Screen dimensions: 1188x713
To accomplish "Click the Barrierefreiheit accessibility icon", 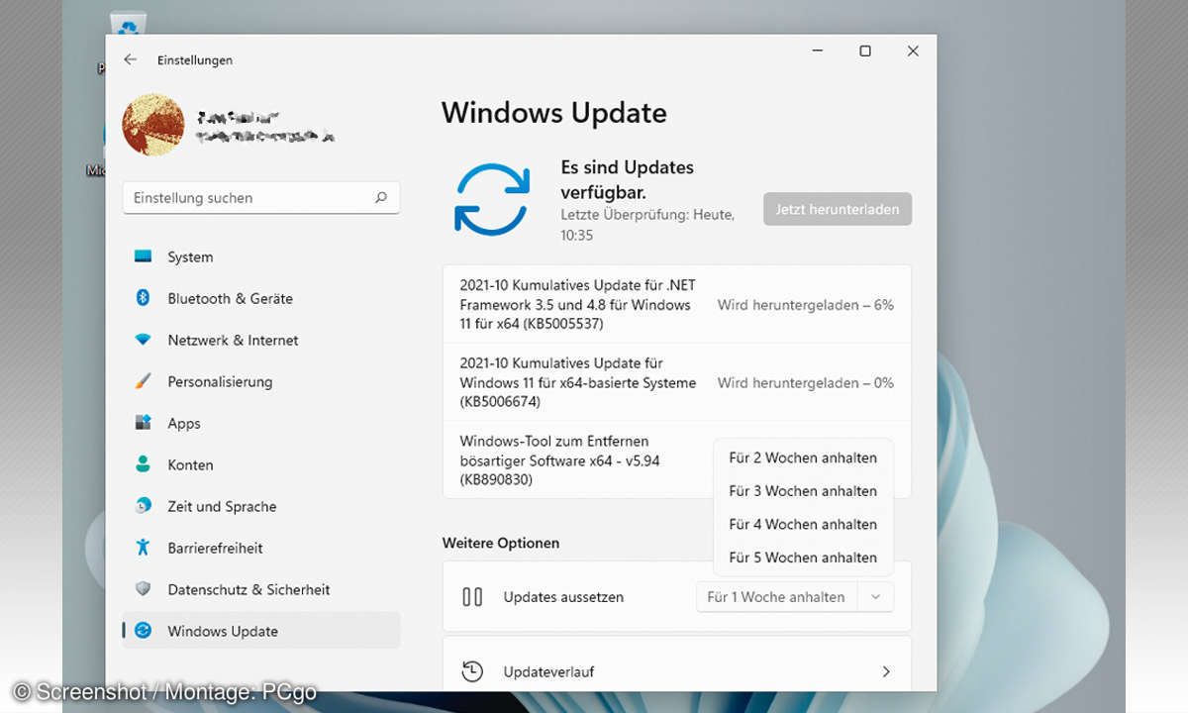I will point(143,548).
